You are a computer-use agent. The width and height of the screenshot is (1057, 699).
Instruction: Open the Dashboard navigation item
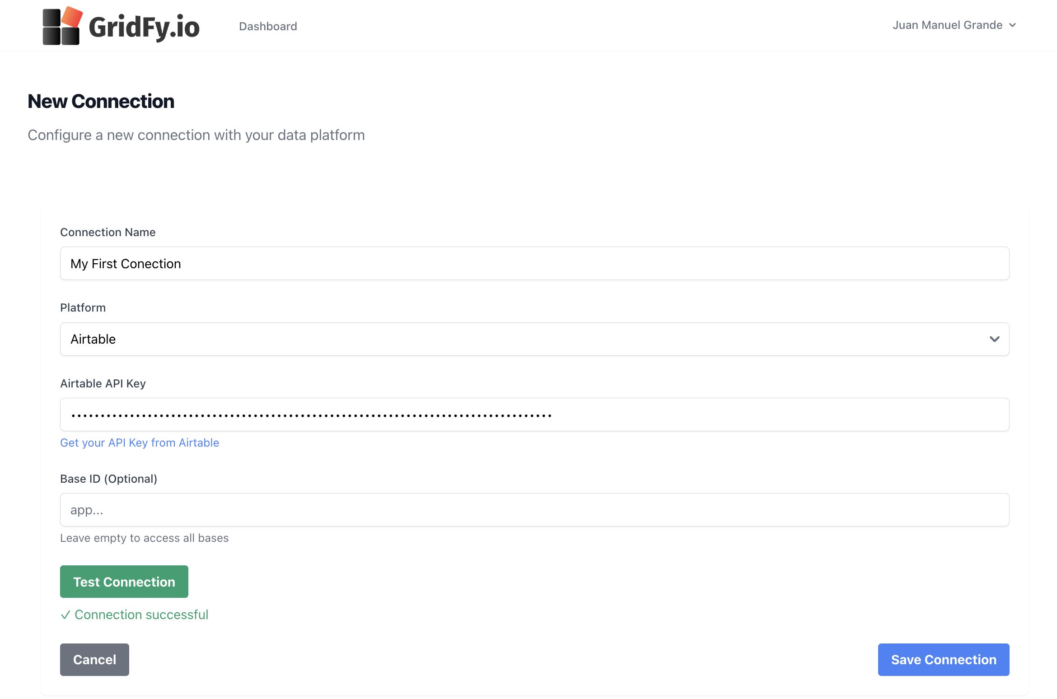pyautogui.click(x=268, y=26)
